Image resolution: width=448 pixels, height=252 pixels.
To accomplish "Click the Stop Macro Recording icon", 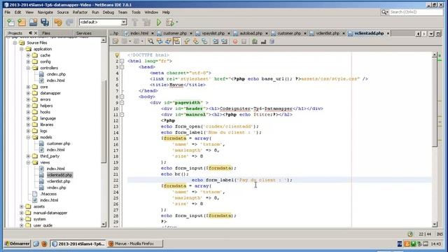I will point(244,41).
